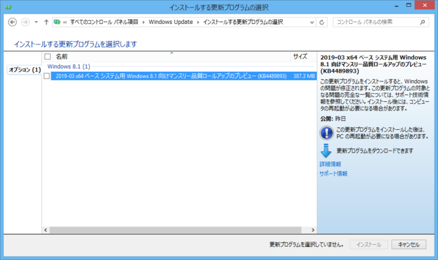The image size is (438, 260).
Task: Select the オプション (1) tab
Action: click(x=25, y=70)
